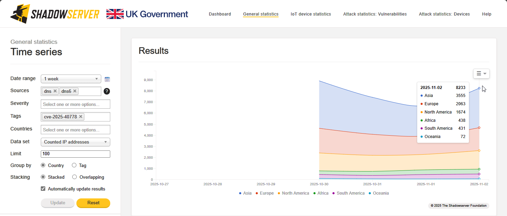Expand the Date range dropdown

pos(71,79)
